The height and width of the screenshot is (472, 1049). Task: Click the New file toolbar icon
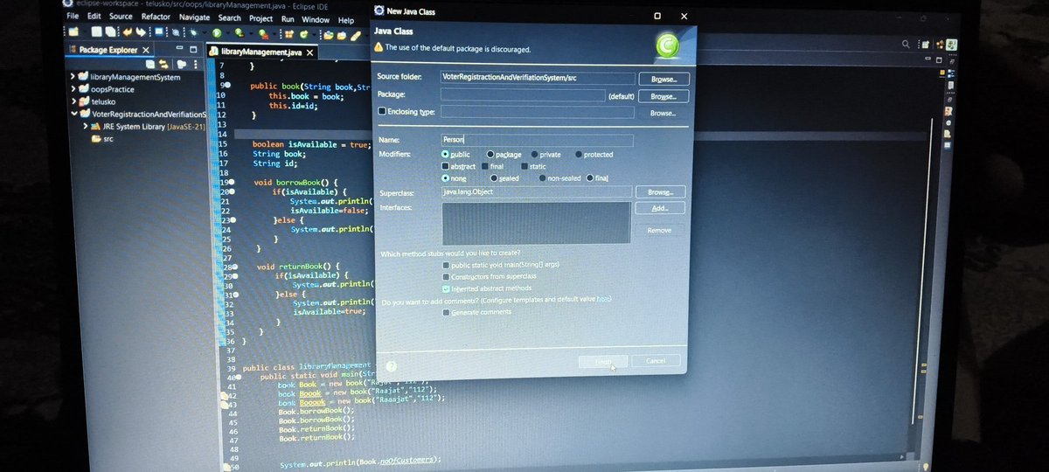(x=73, y=32)
